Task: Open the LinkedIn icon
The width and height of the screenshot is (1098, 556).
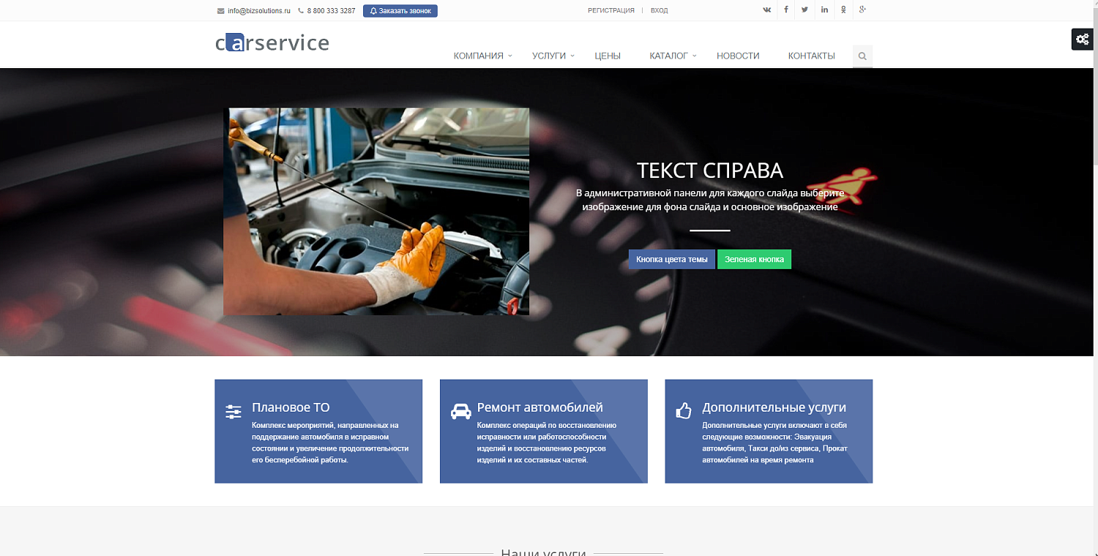Action: pyautogui.click(x=824, y=10)
